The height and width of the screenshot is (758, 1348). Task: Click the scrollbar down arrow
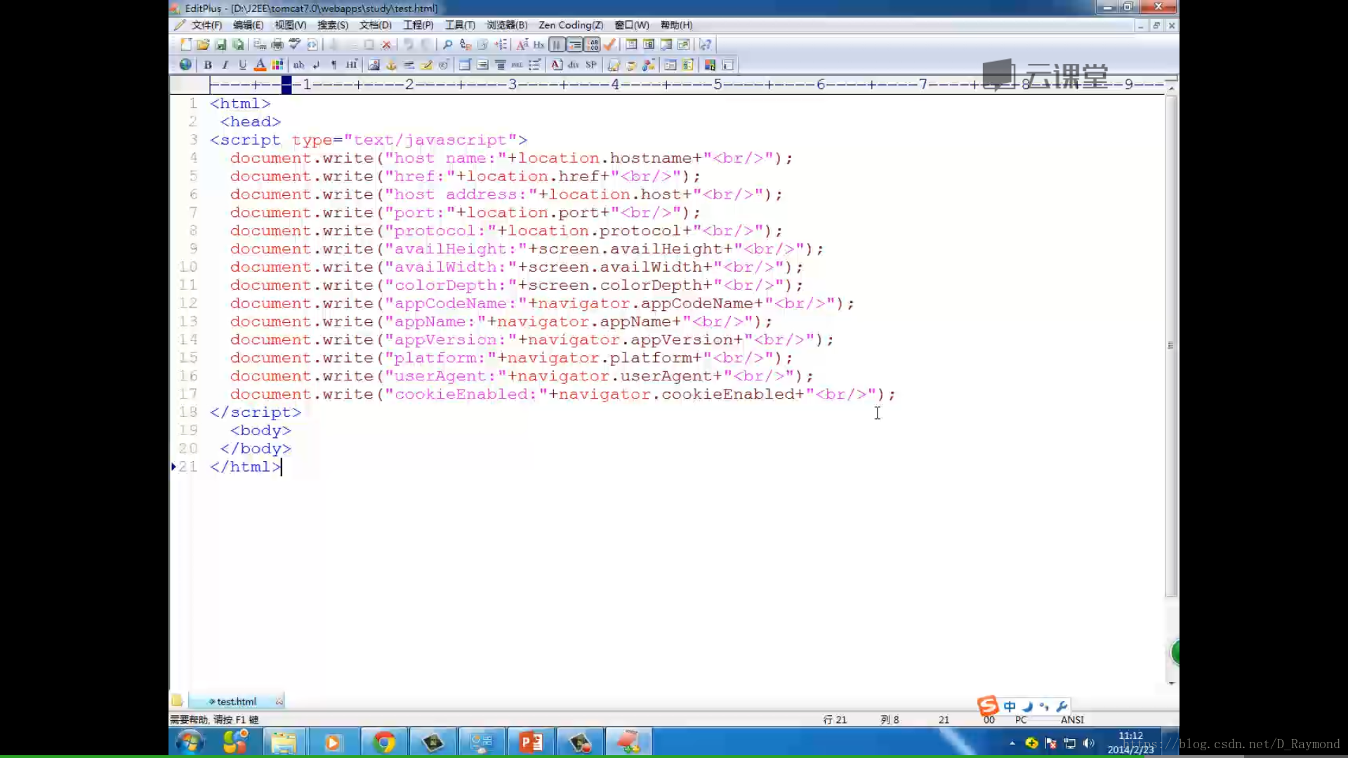coord(1170,682)
